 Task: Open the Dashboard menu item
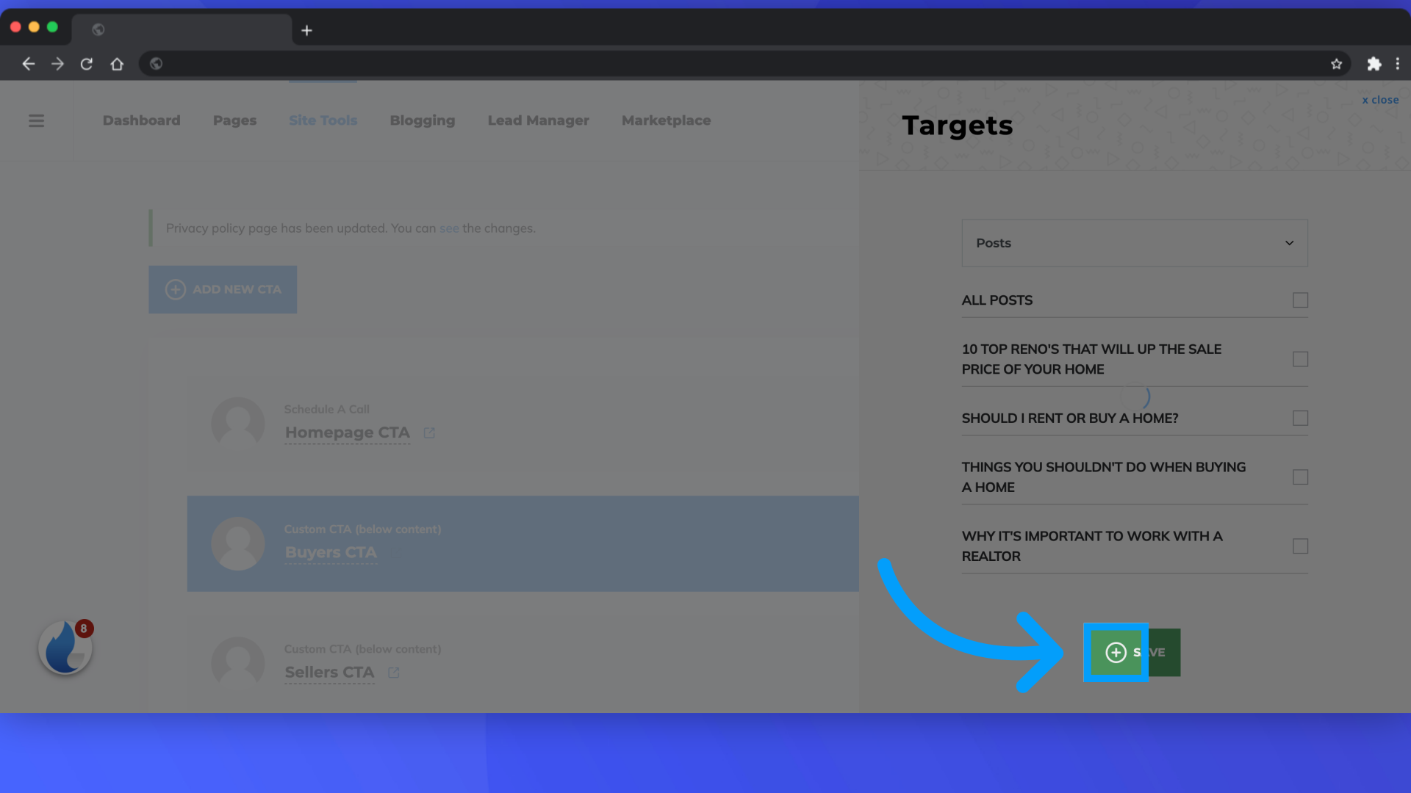[x=141, y=120]
